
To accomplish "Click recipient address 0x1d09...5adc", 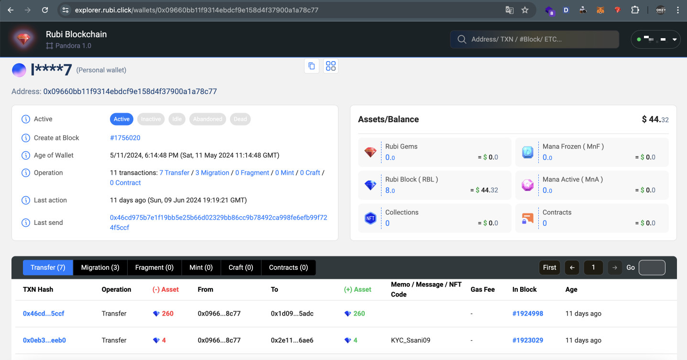I will pyautogui.click(x=292, y=314).
